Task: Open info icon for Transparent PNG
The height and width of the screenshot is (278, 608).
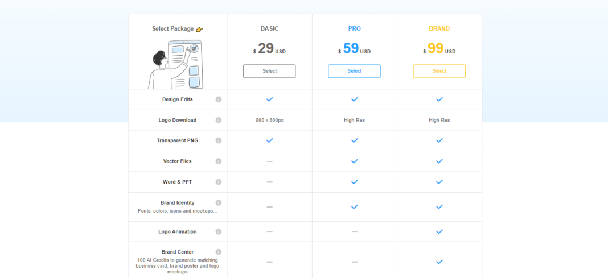Action: 219,140
